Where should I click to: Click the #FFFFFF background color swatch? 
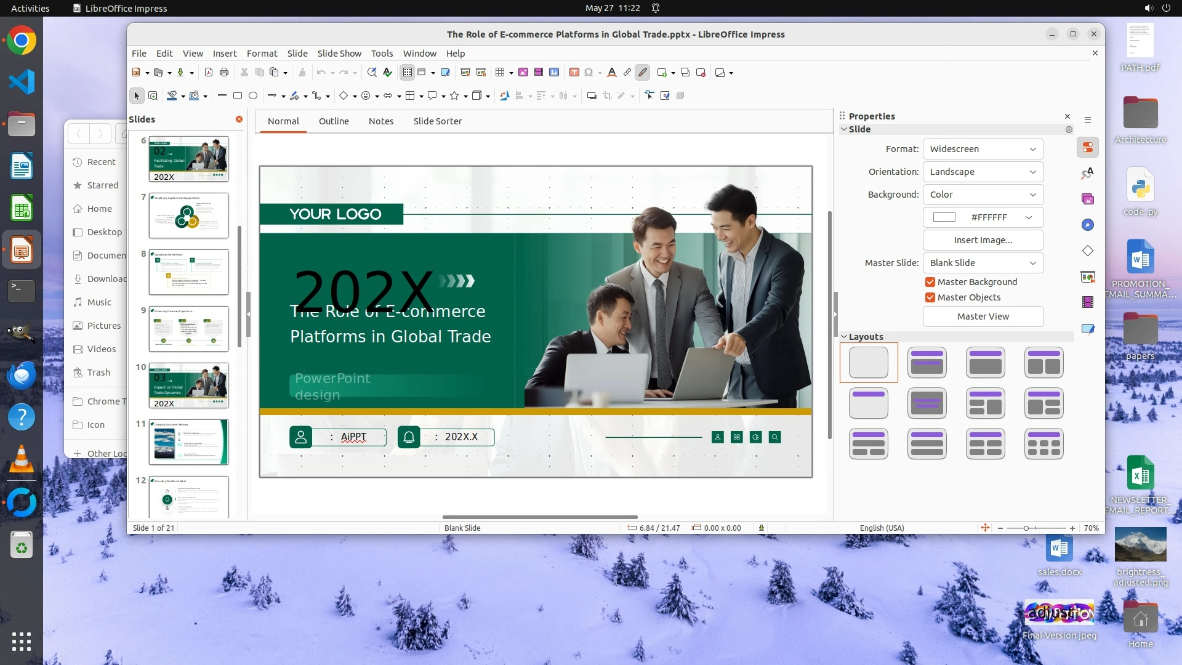(944, 217)
